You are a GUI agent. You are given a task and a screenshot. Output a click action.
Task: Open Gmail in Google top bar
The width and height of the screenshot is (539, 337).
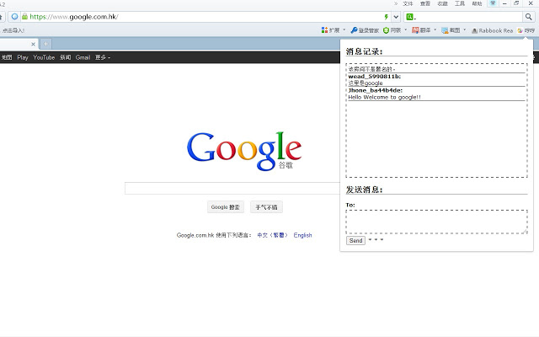click(83, 57)
